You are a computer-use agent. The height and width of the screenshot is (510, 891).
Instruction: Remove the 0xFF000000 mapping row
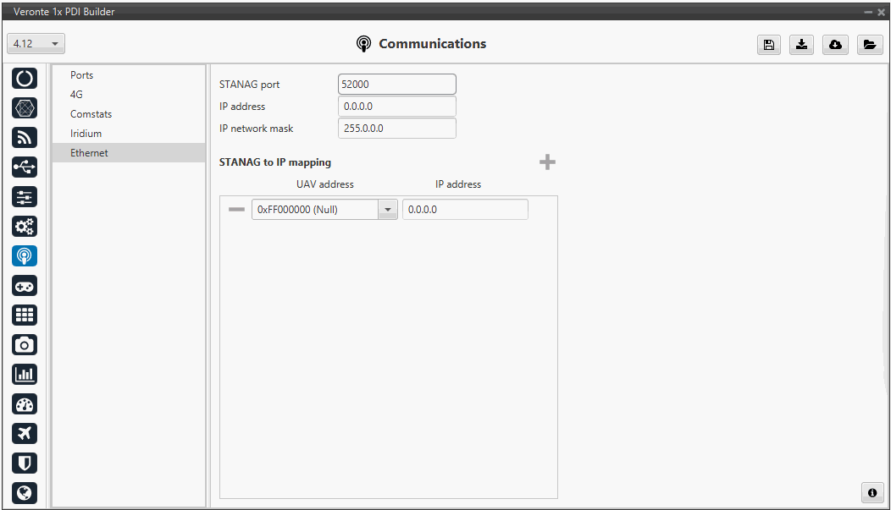coord(236,210)
